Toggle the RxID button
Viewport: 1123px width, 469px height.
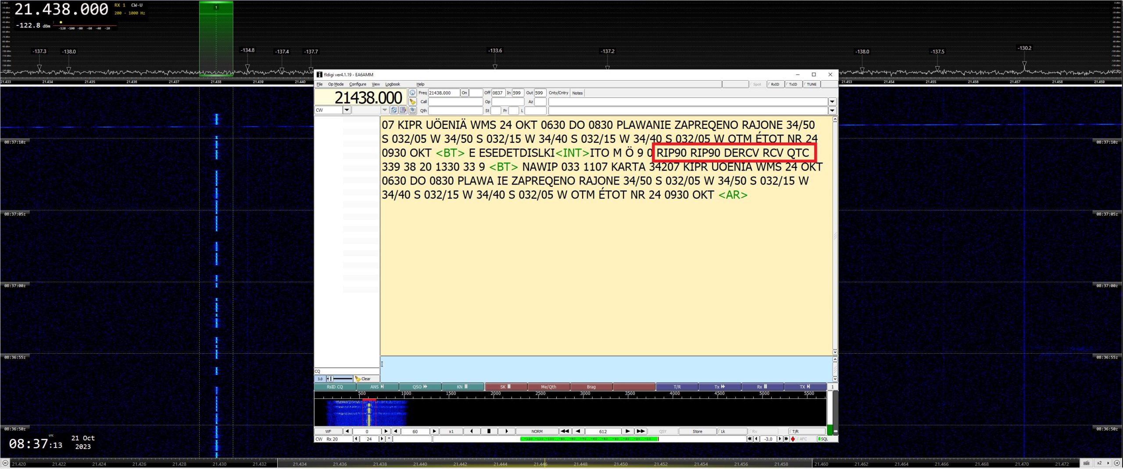coord(775,84)
